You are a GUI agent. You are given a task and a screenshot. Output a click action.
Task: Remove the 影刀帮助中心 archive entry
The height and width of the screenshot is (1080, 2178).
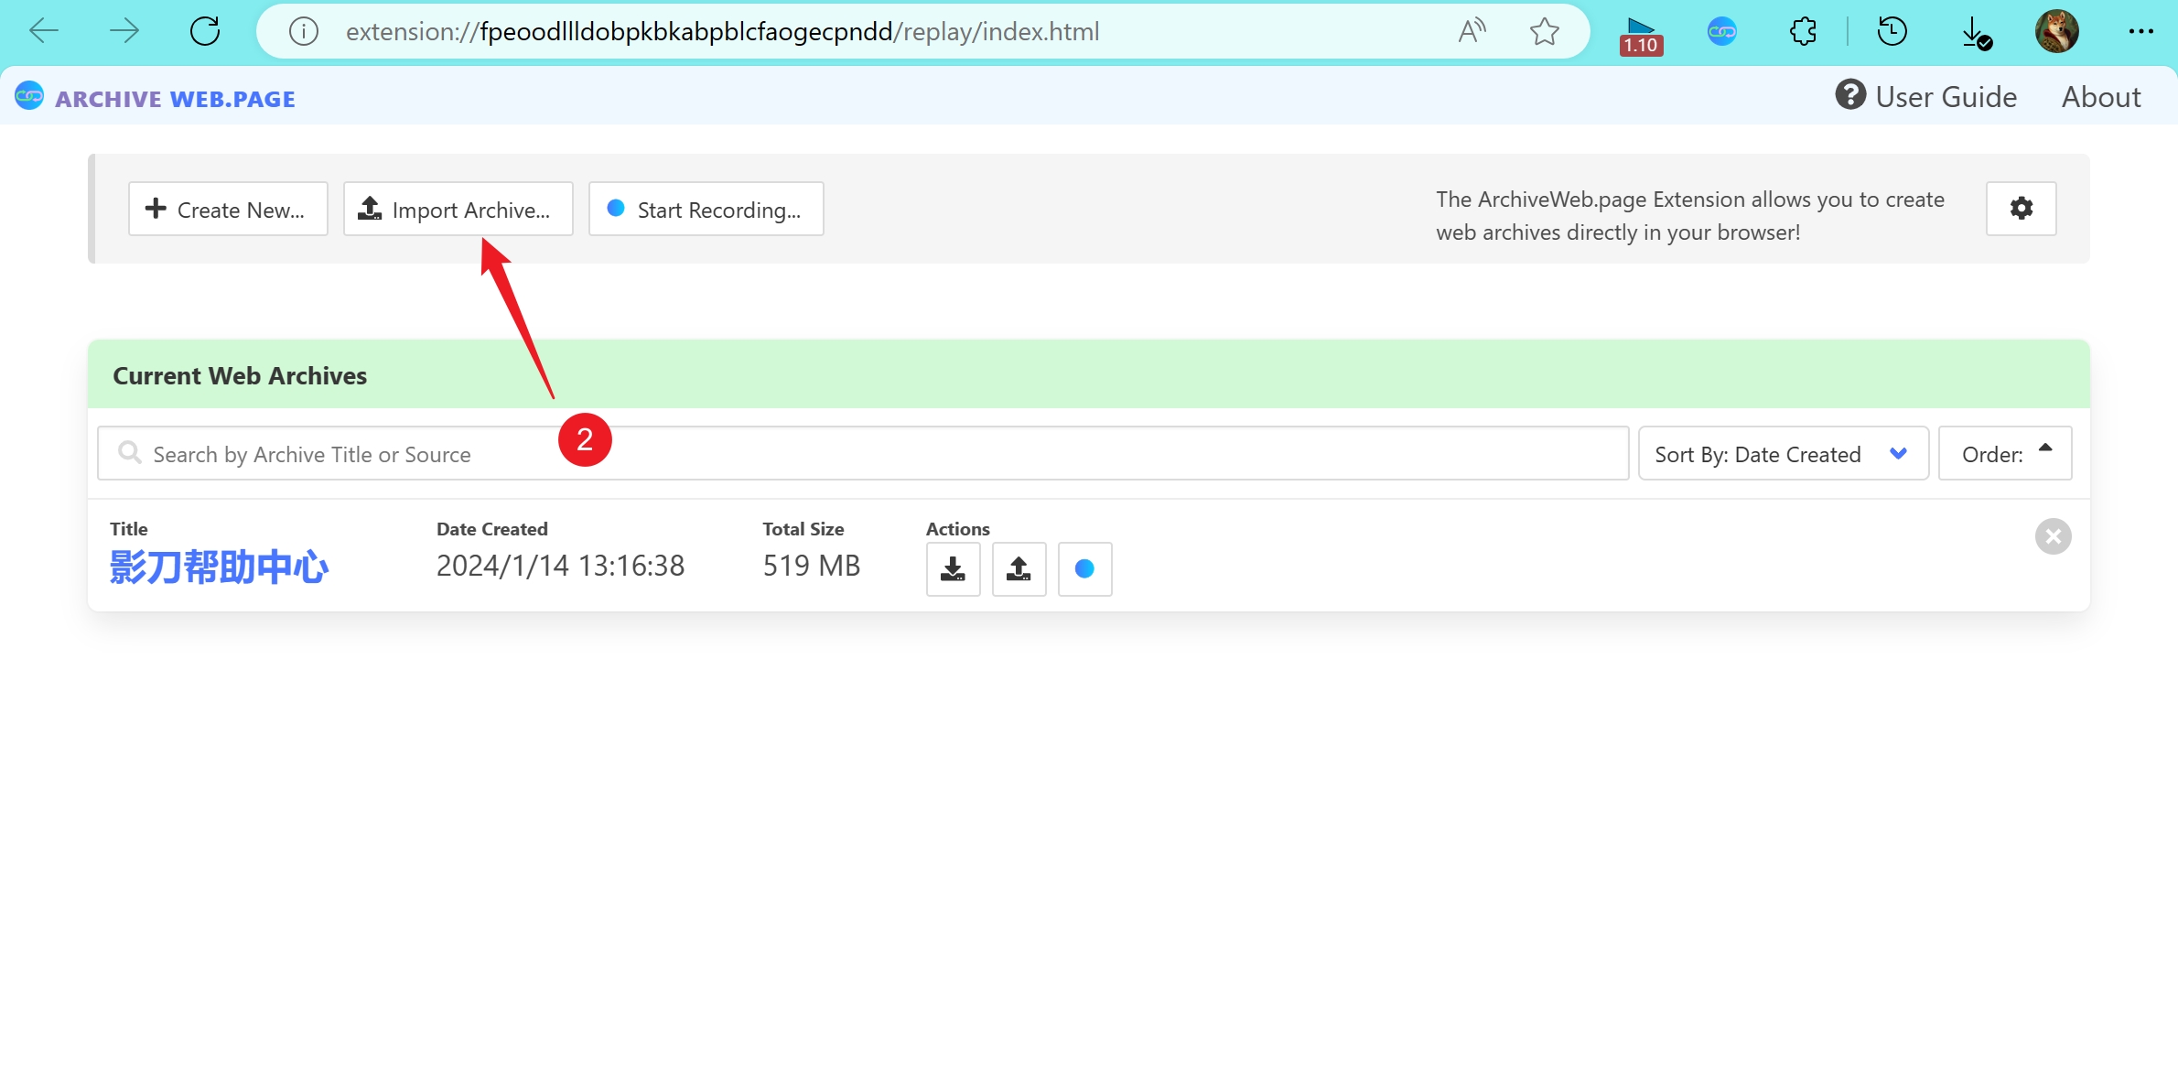[x=2053, y=536]
